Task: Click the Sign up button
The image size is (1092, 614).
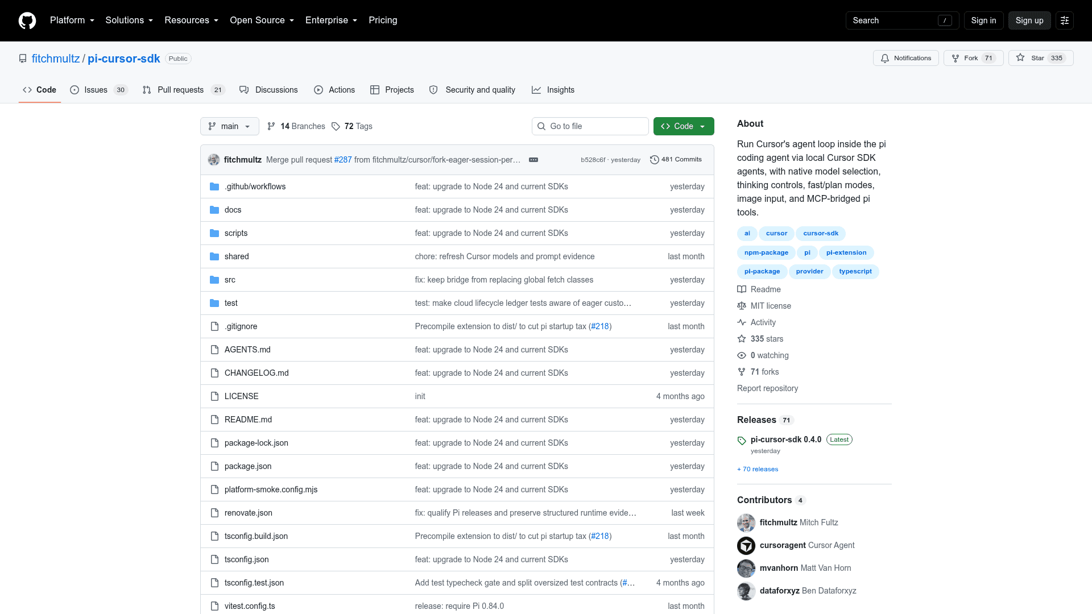Action: (1029, 20)
